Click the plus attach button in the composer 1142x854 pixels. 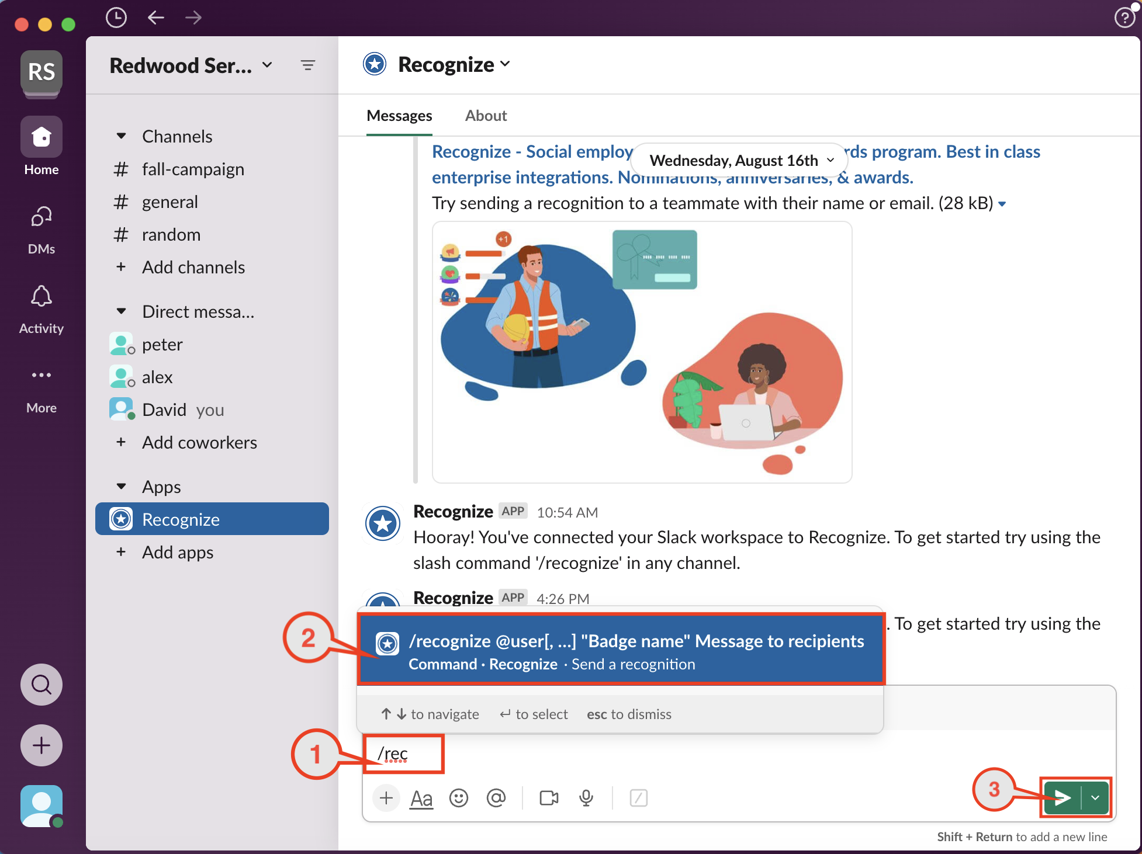coord(386,798)
